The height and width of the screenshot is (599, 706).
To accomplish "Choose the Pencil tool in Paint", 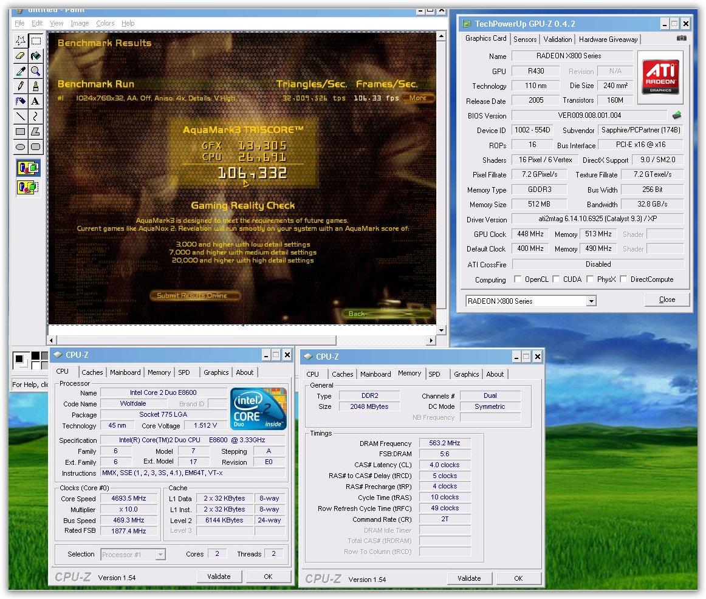I will 20,86.
